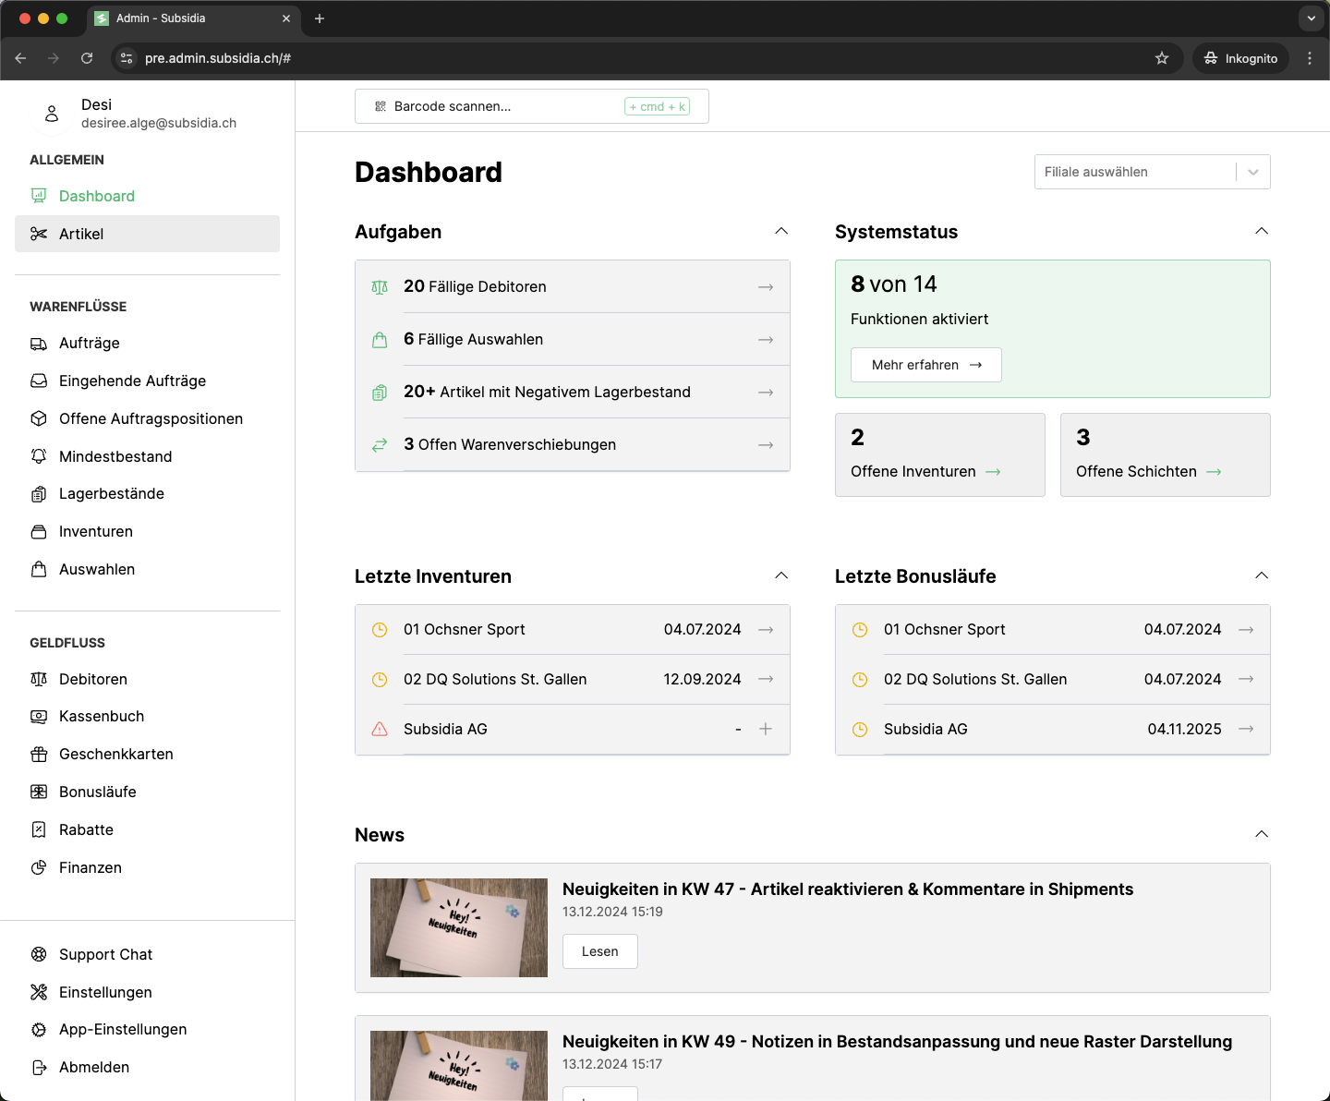Bookmark this page with the star icon

(1162, 58)
